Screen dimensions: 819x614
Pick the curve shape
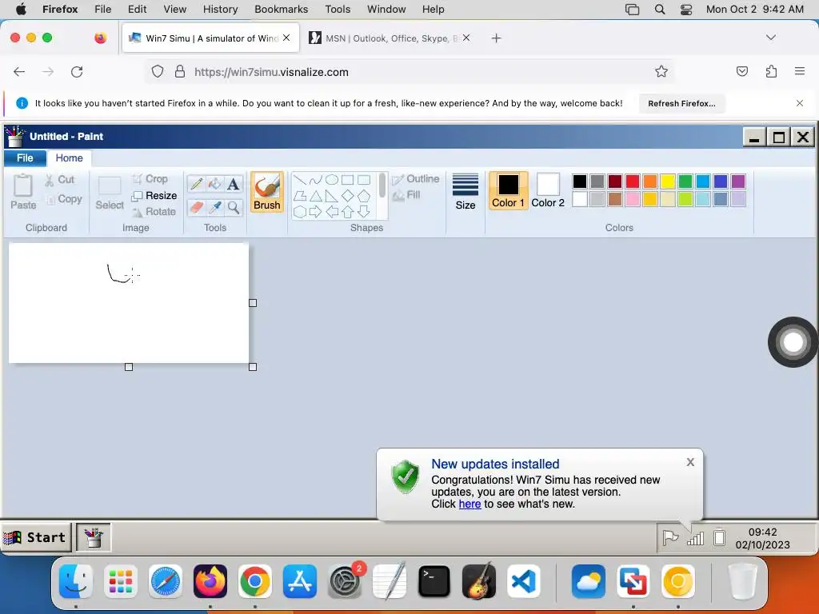click(x=315, y=180)
